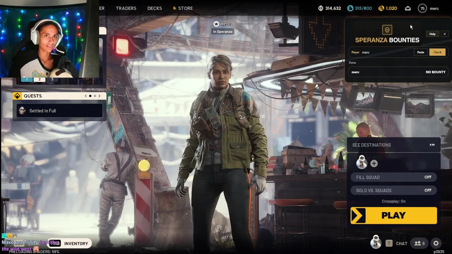Select loadout slot 1 tab
Screen dimensions: 452x254
coord(27,79)
